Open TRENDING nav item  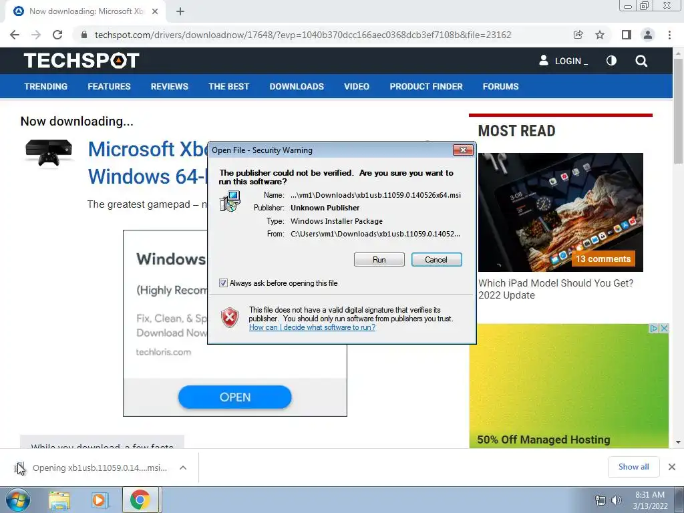[46, 86]
